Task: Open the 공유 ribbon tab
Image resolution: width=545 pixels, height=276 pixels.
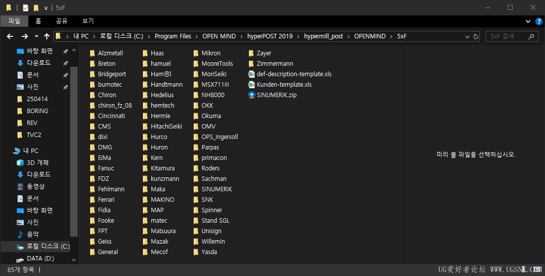Action: coord(62,21)
